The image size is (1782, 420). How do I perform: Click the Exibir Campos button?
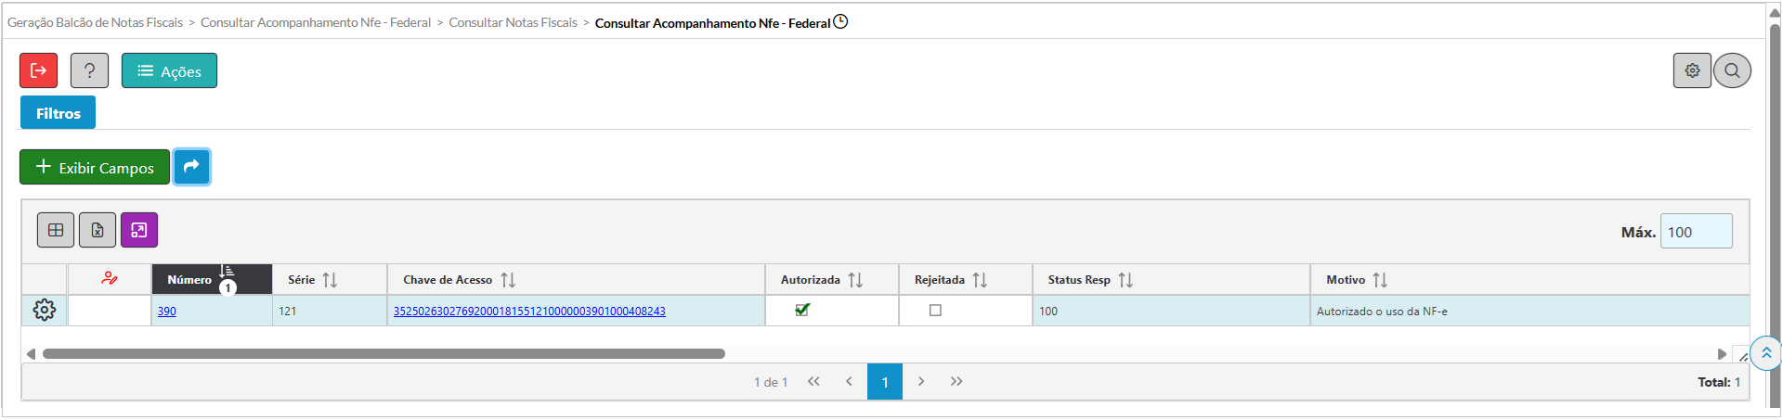[95, 167]
